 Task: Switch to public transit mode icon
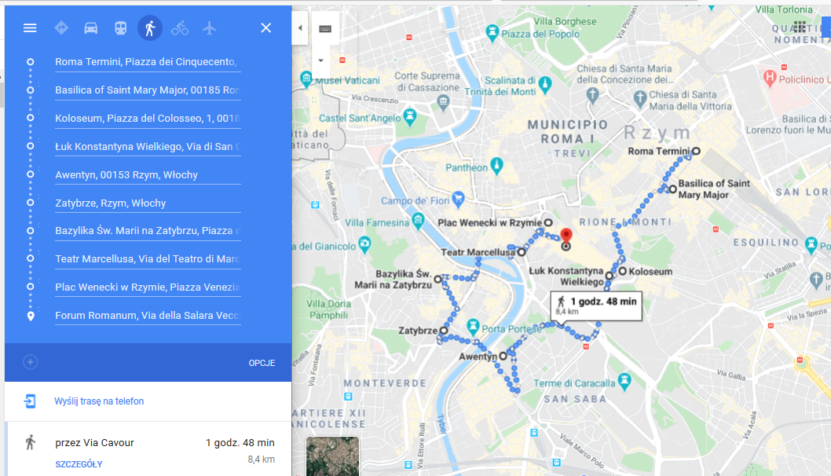[x=121, y=28]
